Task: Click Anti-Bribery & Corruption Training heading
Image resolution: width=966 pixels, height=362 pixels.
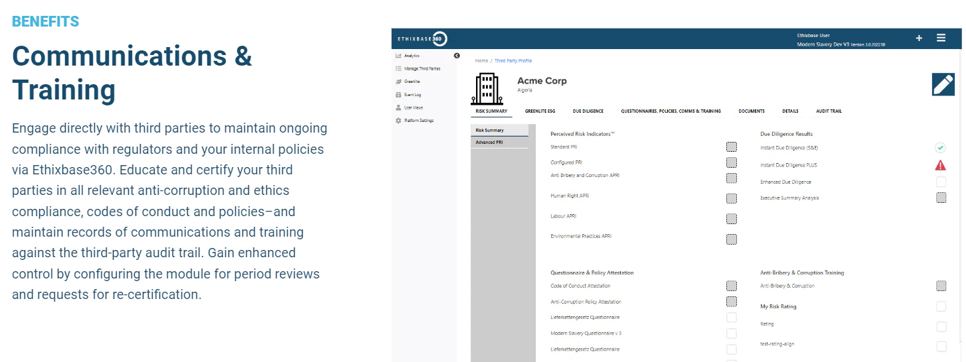Action: [802, 272]
